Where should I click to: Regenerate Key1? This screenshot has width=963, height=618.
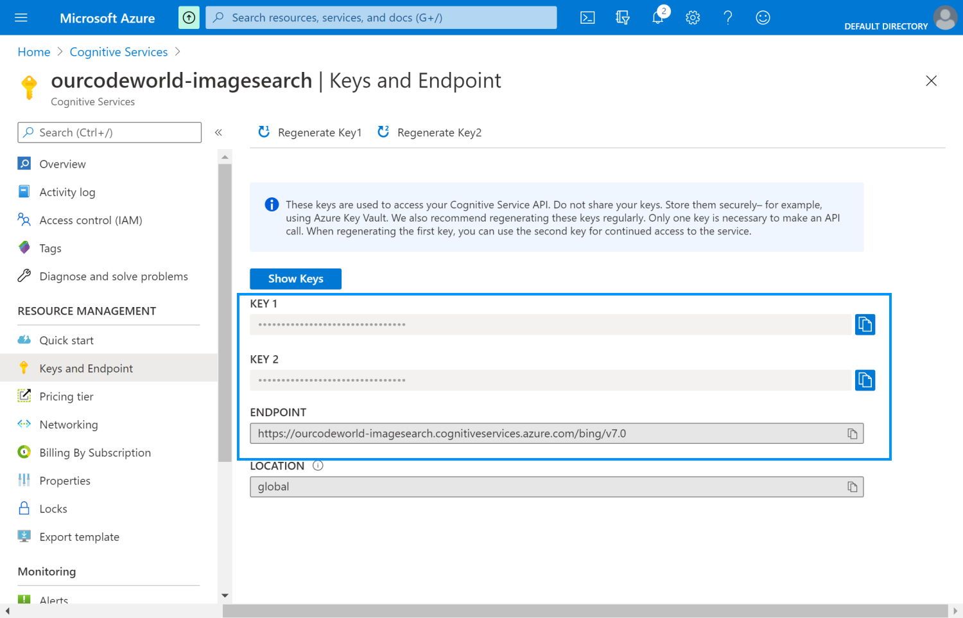pyautogui.click(x=310, y=132)
